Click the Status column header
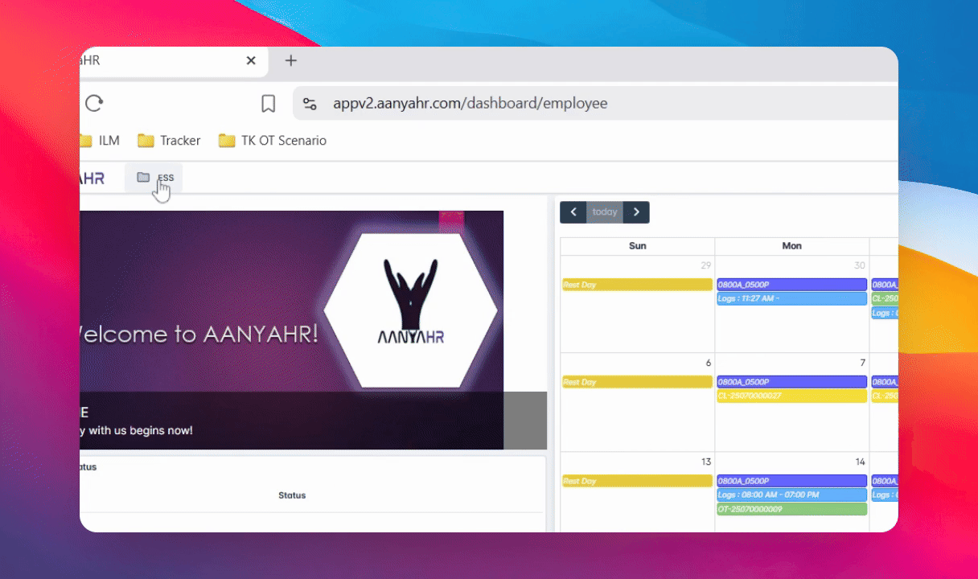 point(292,495)
